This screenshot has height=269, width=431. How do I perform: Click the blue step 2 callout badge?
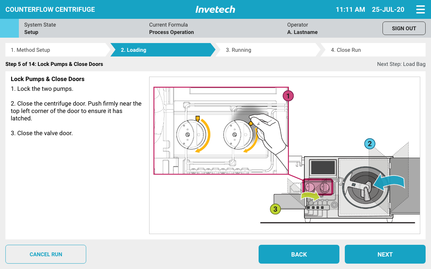click(x=370, y=144)
